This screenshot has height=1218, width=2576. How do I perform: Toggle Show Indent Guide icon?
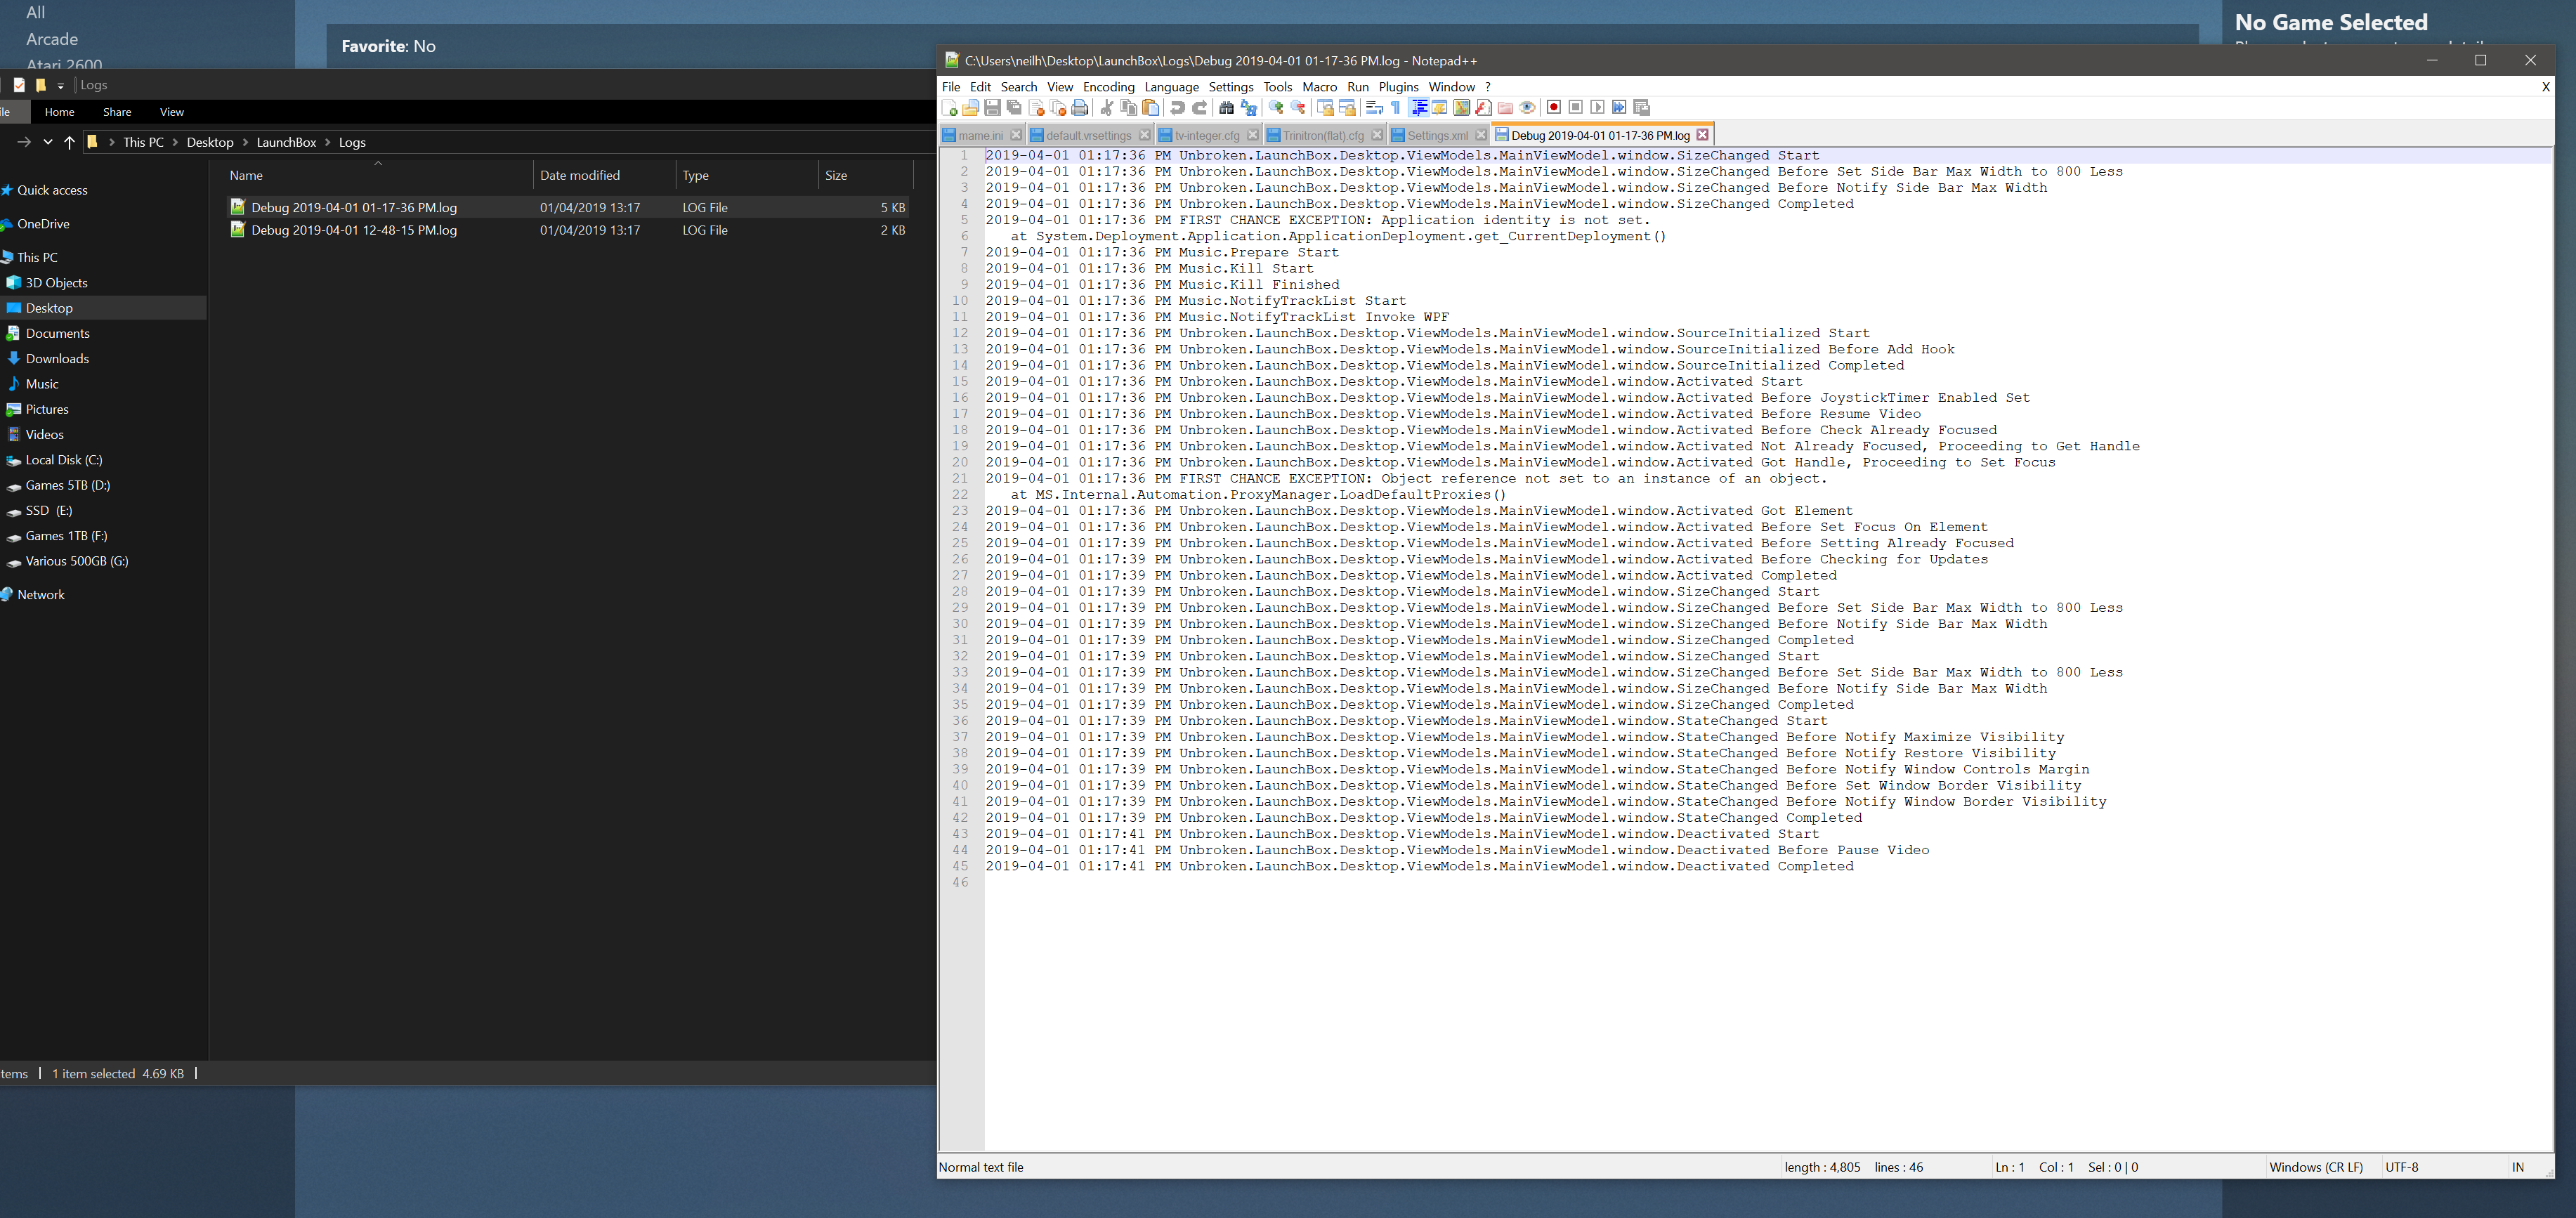click(x=1418, y=108)
